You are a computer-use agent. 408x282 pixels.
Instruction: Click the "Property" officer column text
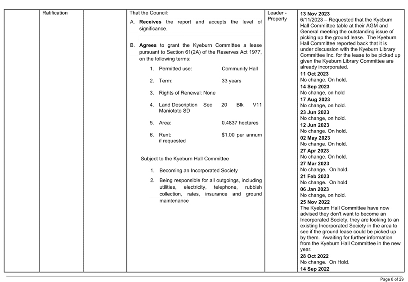(276, 19)
